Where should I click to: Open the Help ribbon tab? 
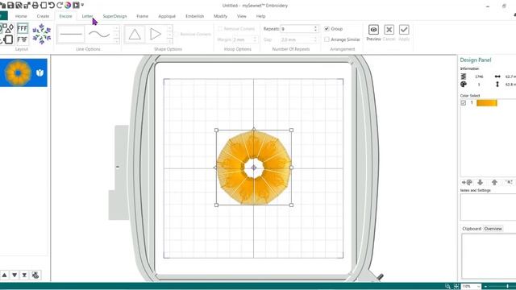260,16
